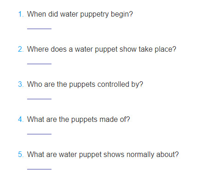The width and height of the screenshot is (212, 181).
Task: Click the word 'puppetry' in question 1
Action: point(94,15)
